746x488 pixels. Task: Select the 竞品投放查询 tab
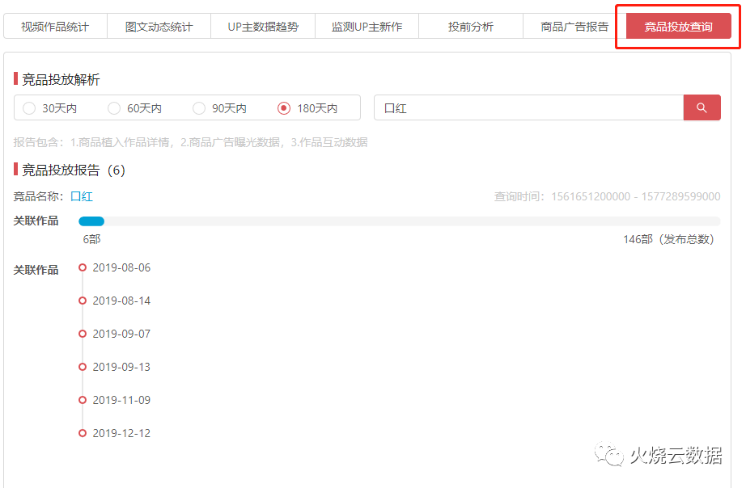679,27
